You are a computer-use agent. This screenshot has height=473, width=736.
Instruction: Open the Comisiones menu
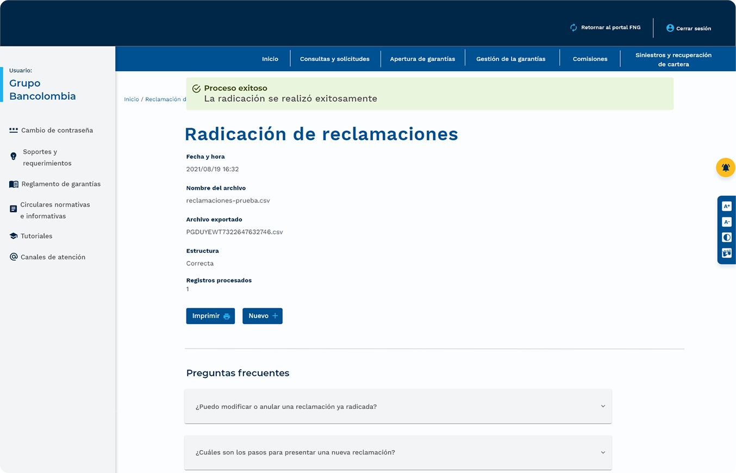pyautogui.click(x=590, y=59)
